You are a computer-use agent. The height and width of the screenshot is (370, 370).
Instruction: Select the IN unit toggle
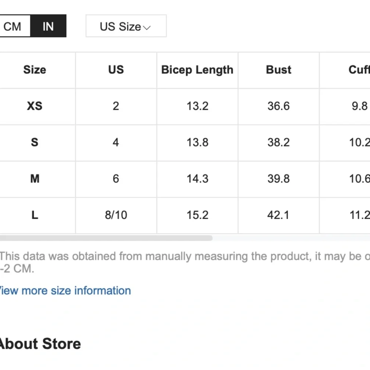coord(48,26)
